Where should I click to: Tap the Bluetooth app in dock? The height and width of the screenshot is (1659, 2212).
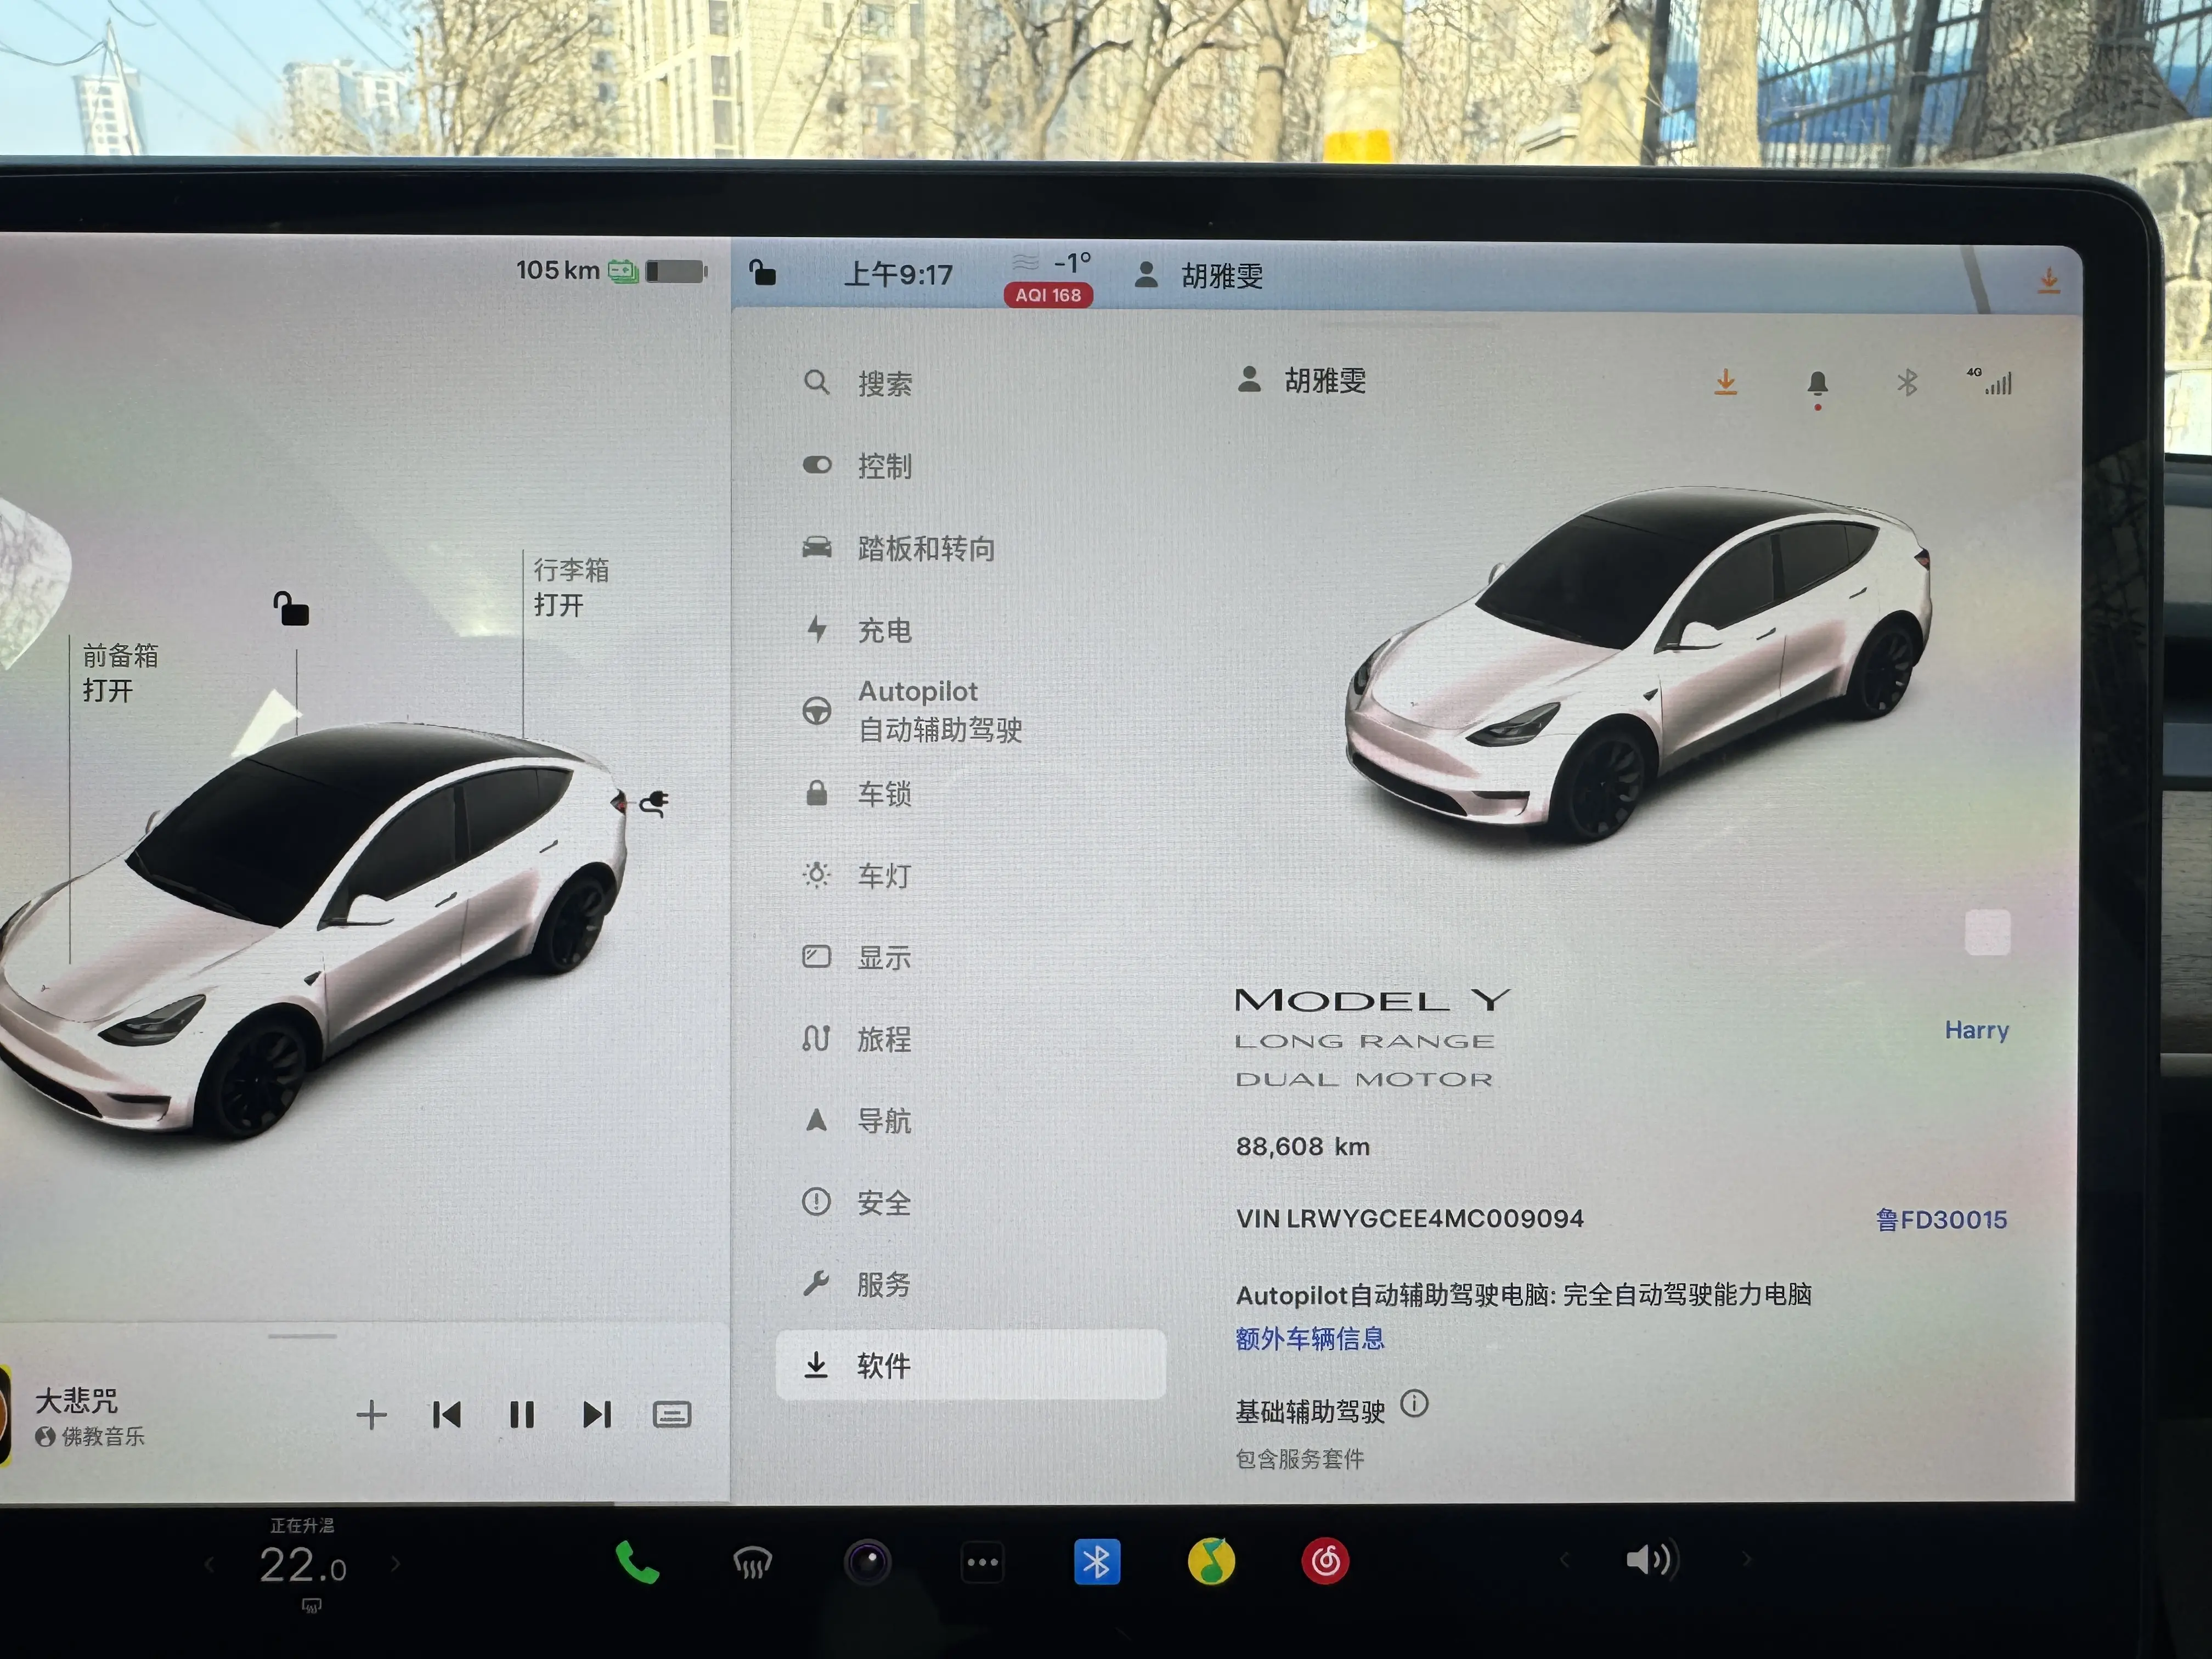point(1096,1562)
